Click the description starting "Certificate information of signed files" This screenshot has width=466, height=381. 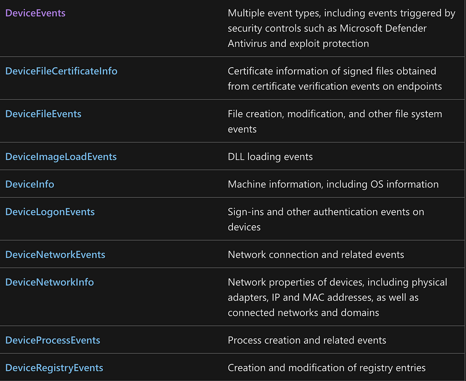334,79
